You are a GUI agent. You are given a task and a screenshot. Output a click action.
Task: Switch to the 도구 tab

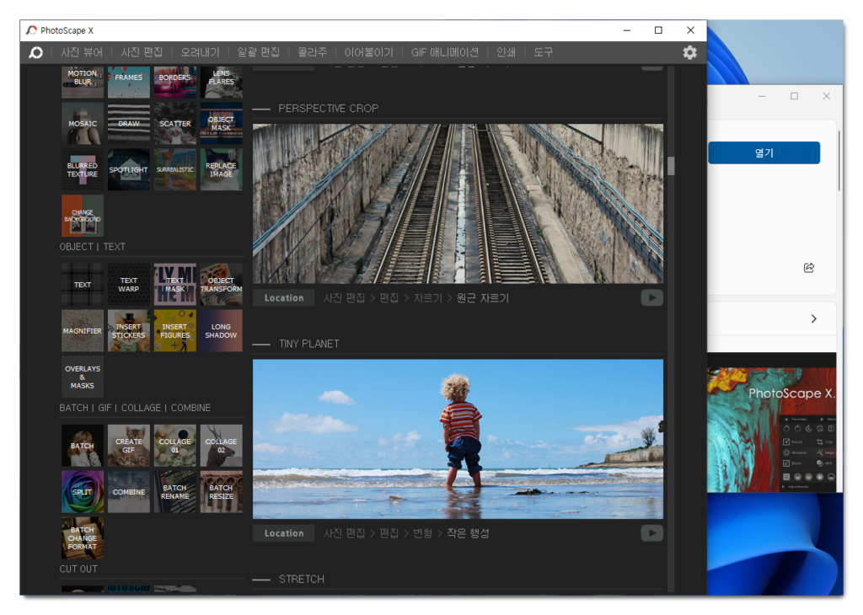point(543,52)
